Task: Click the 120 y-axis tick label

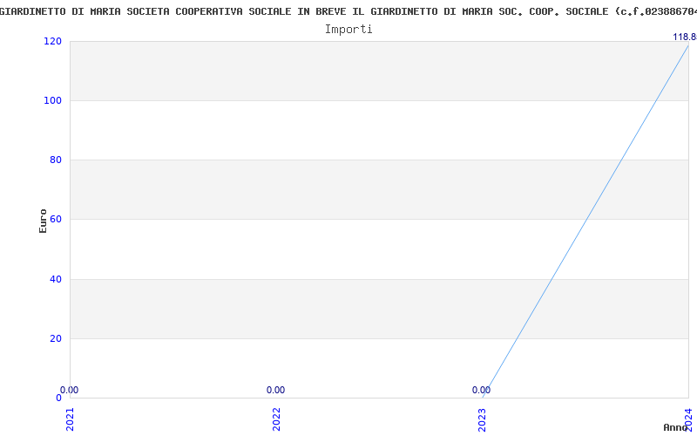Action: 52,41
